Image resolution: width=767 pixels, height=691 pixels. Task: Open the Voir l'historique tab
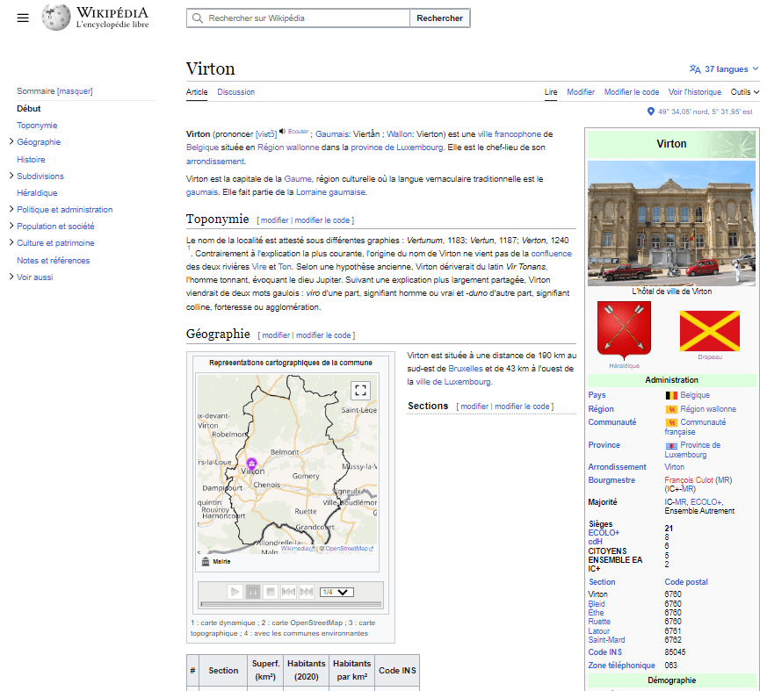[694, 92]
